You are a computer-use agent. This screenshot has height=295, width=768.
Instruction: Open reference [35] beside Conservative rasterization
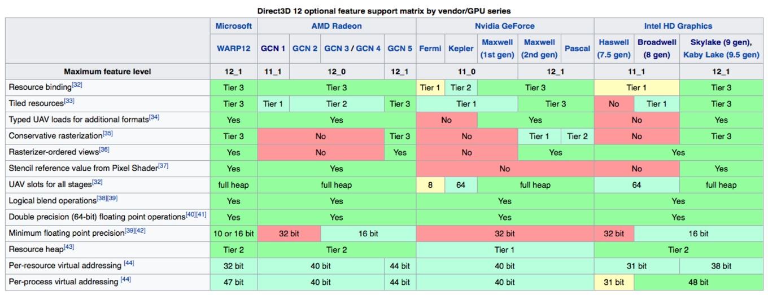pos(108,134)
